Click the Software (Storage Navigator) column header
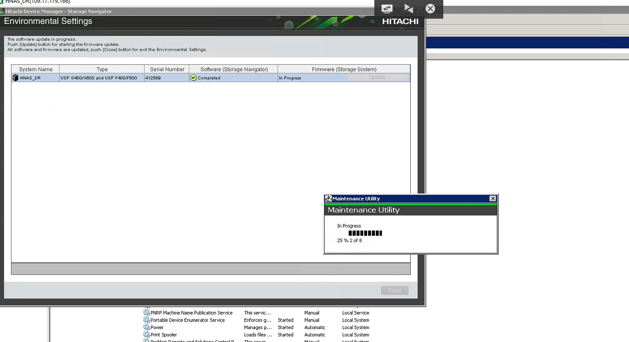The width and height of the screenshot is (629, 342). click(234, 69)
